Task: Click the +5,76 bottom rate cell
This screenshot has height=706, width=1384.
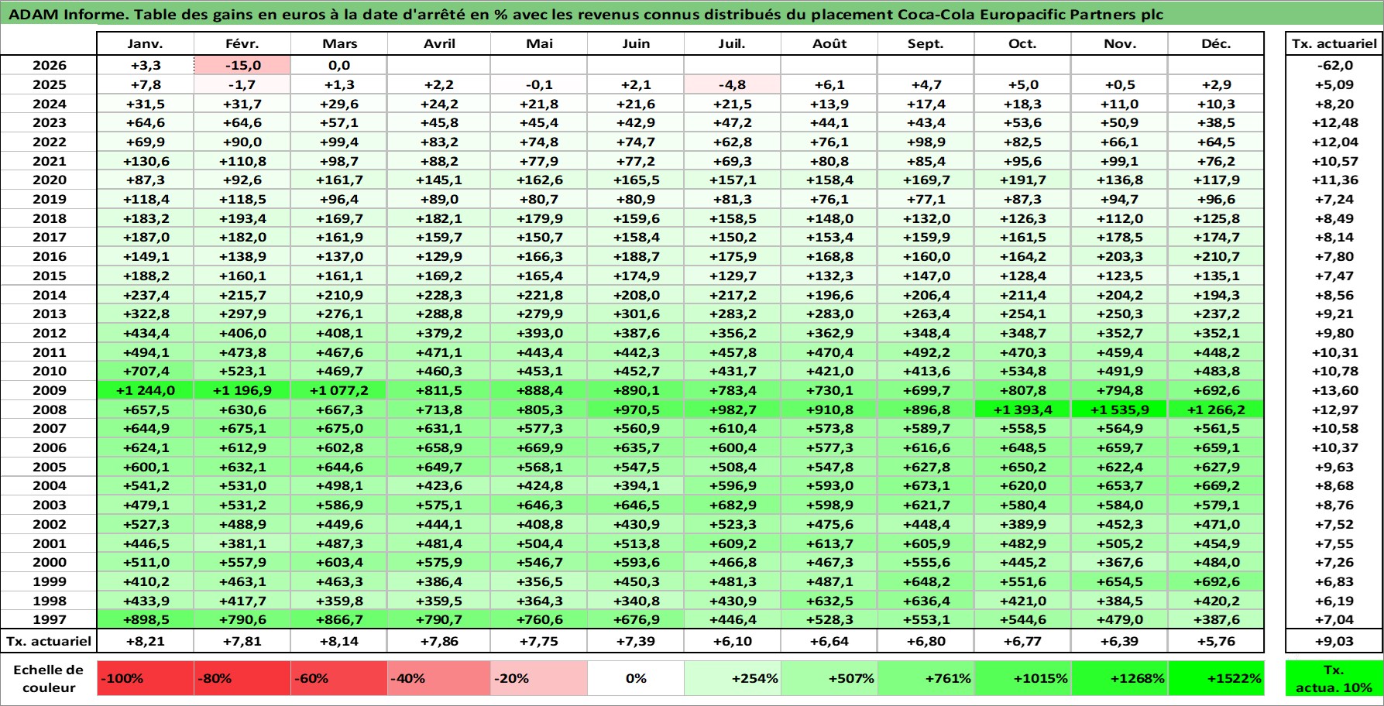Action: 1216,641
